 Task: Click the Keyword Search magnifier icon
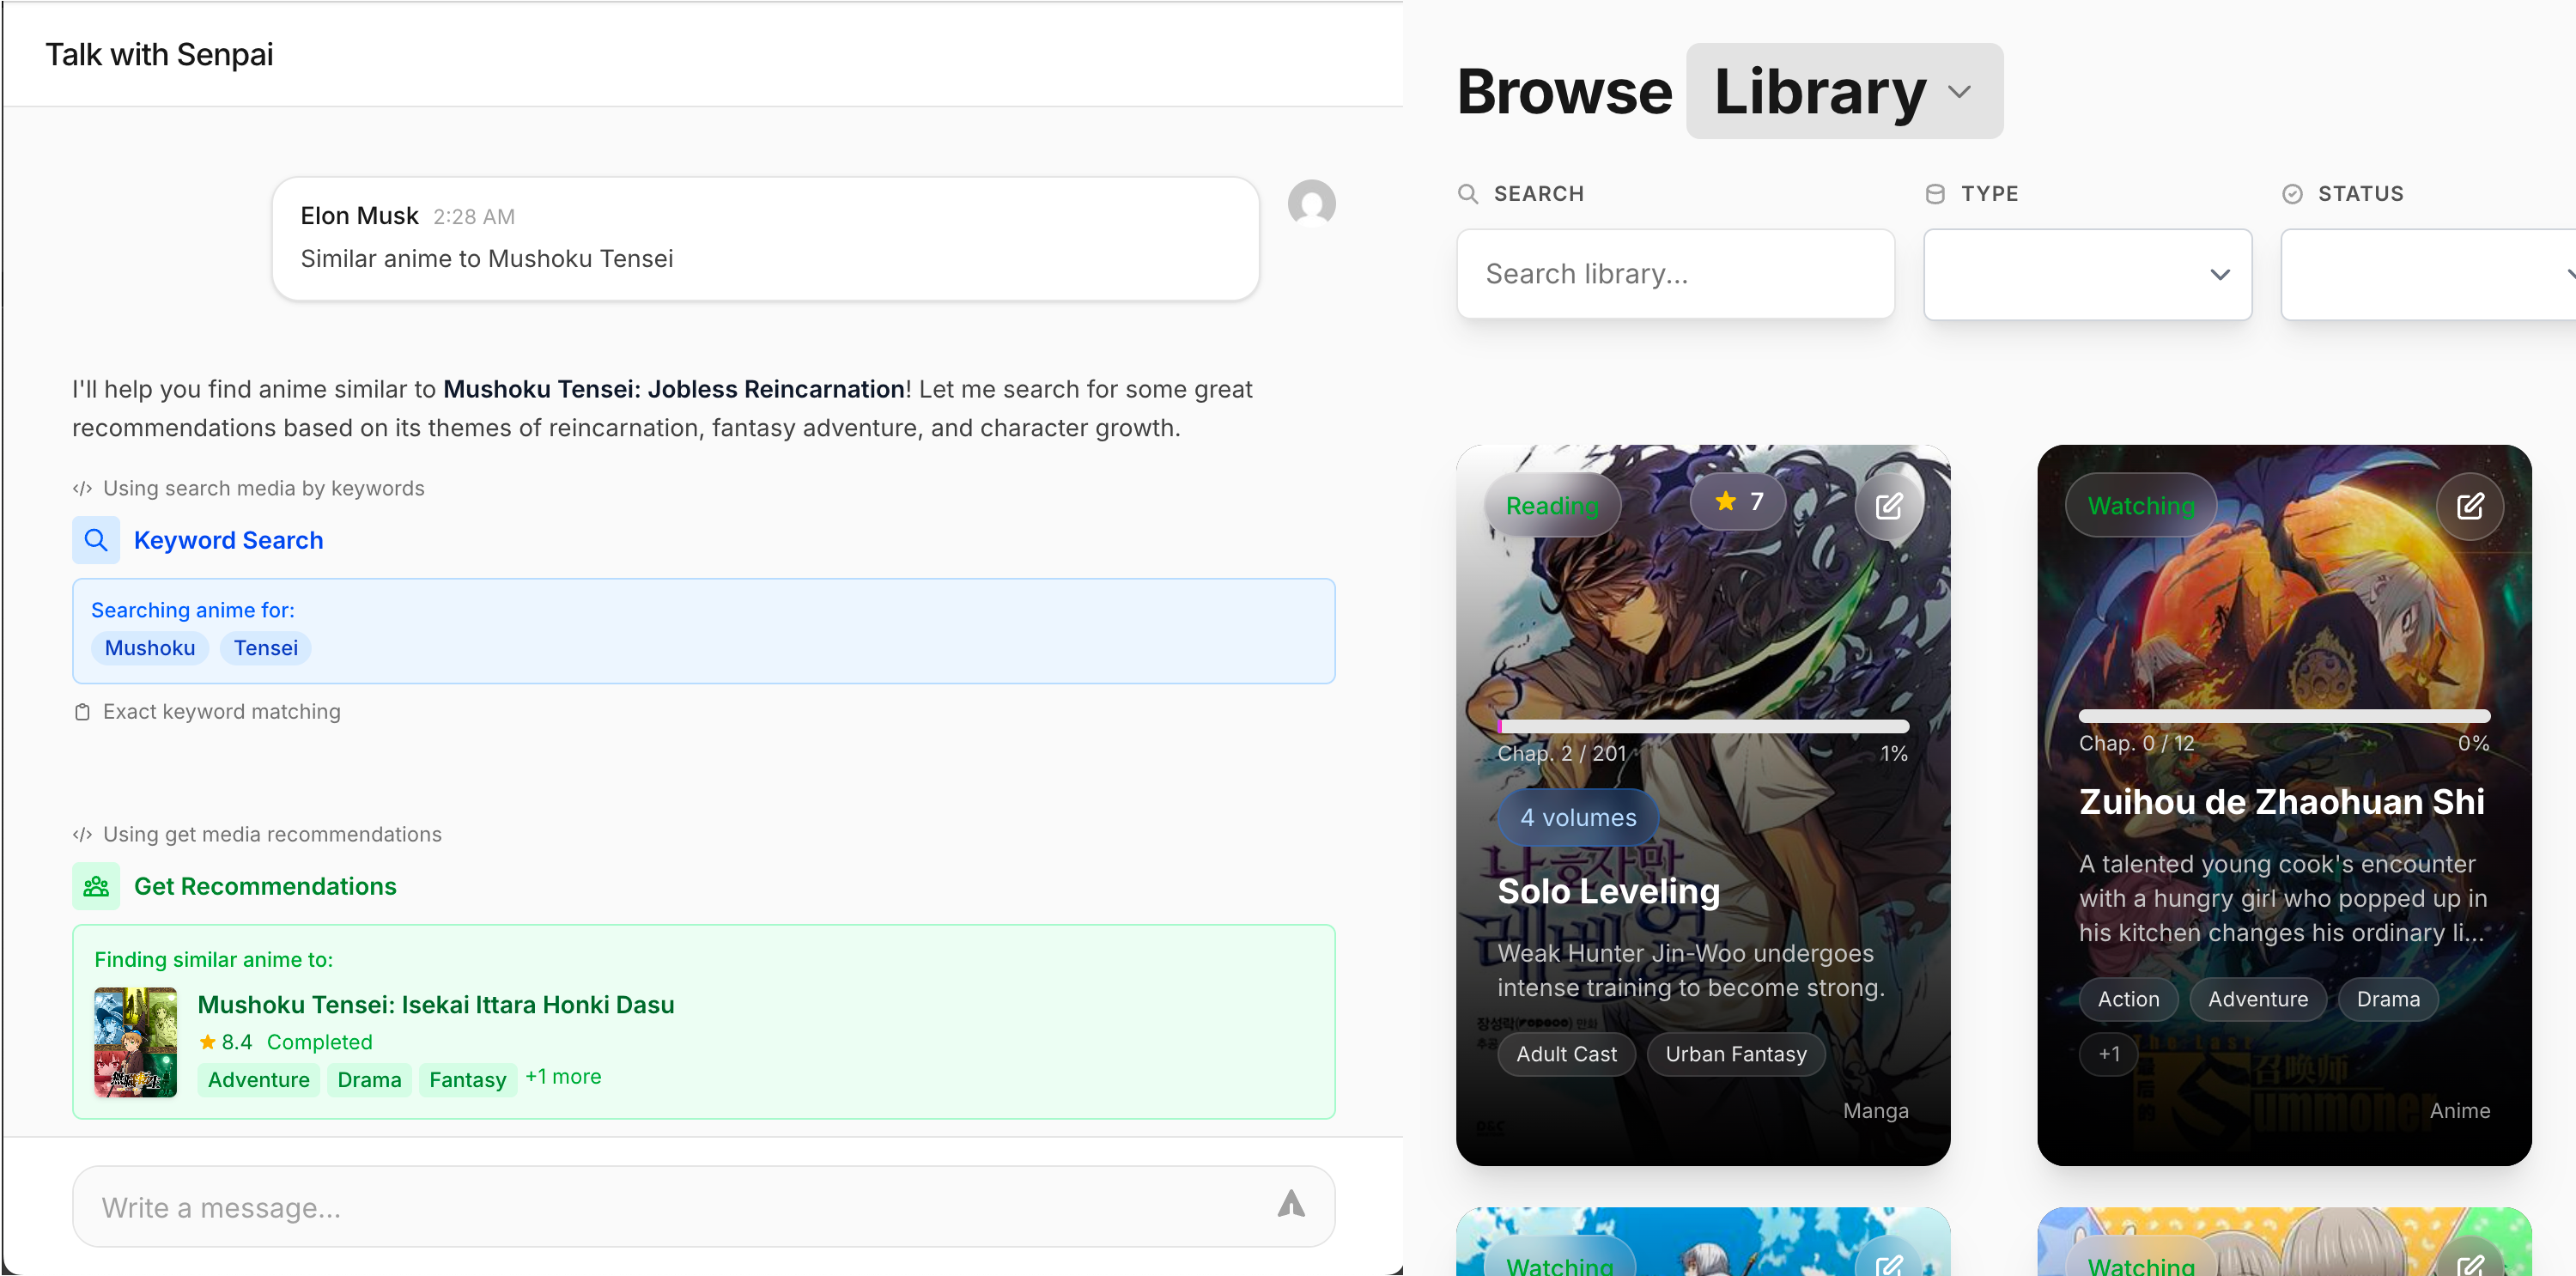pos(96,540)
